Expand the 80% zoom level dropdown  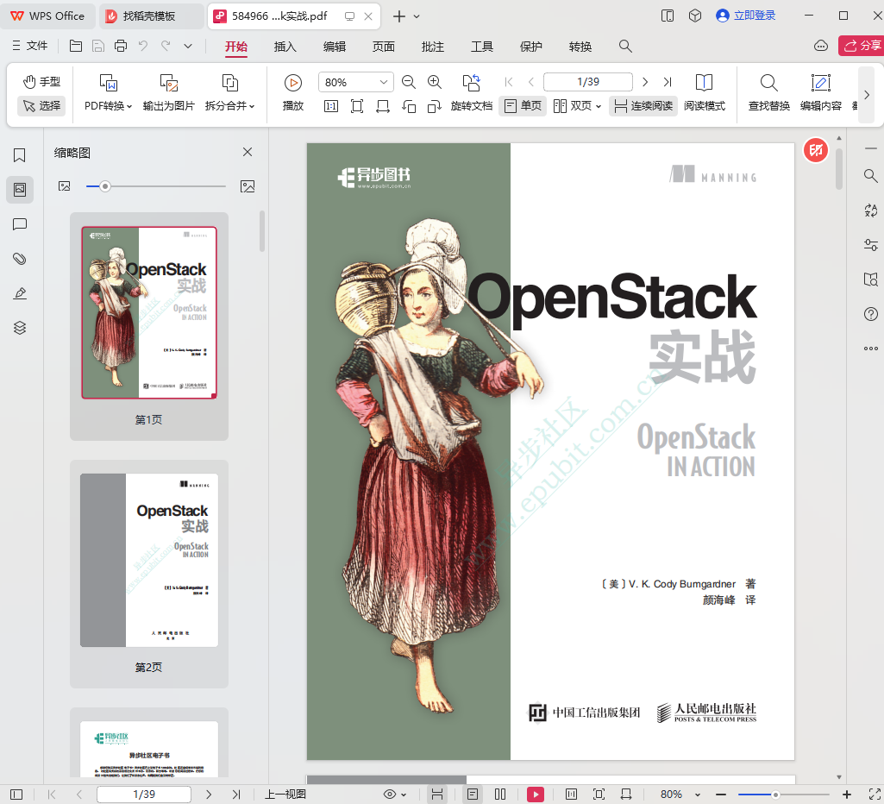tap(384, 82)
